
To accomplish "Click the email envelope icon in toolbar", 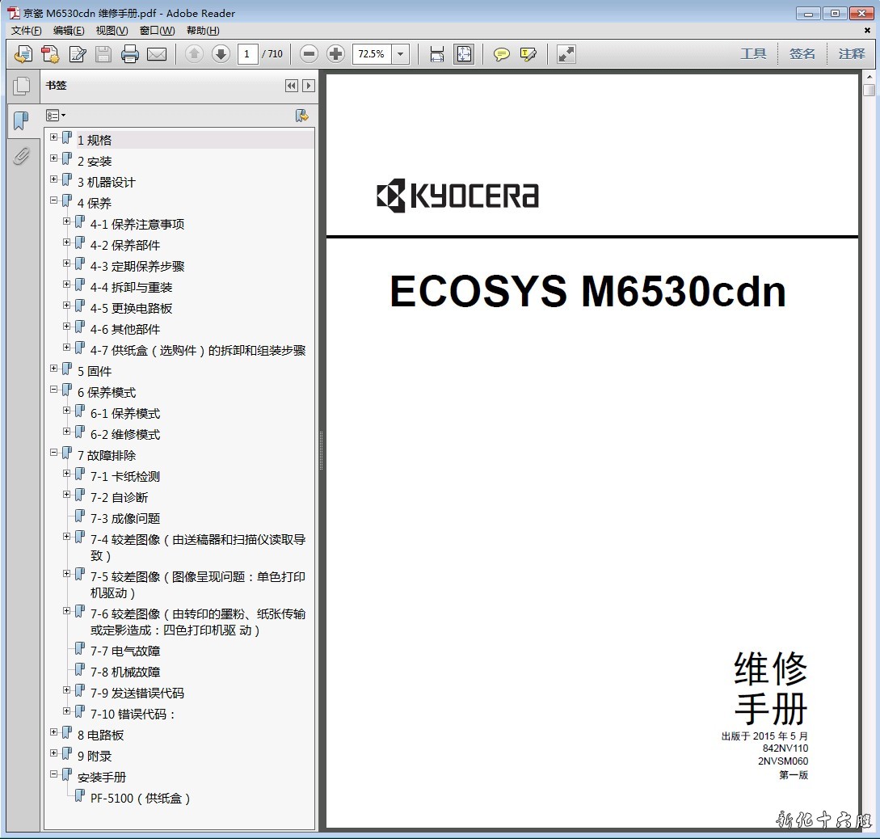I will 157,54.
